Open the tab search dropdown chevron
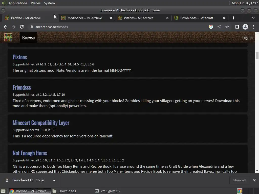 (x=253, y=18)
